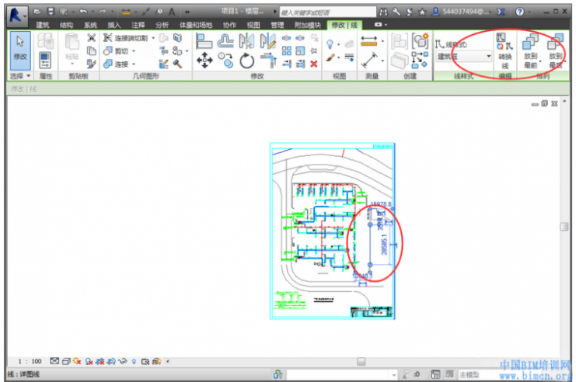
Task: Open the 注释 ribbon tab
Action: 138,25
